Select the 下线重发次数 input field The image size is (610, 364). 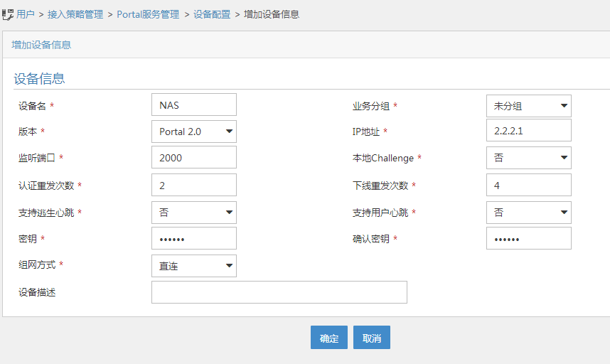528,185
